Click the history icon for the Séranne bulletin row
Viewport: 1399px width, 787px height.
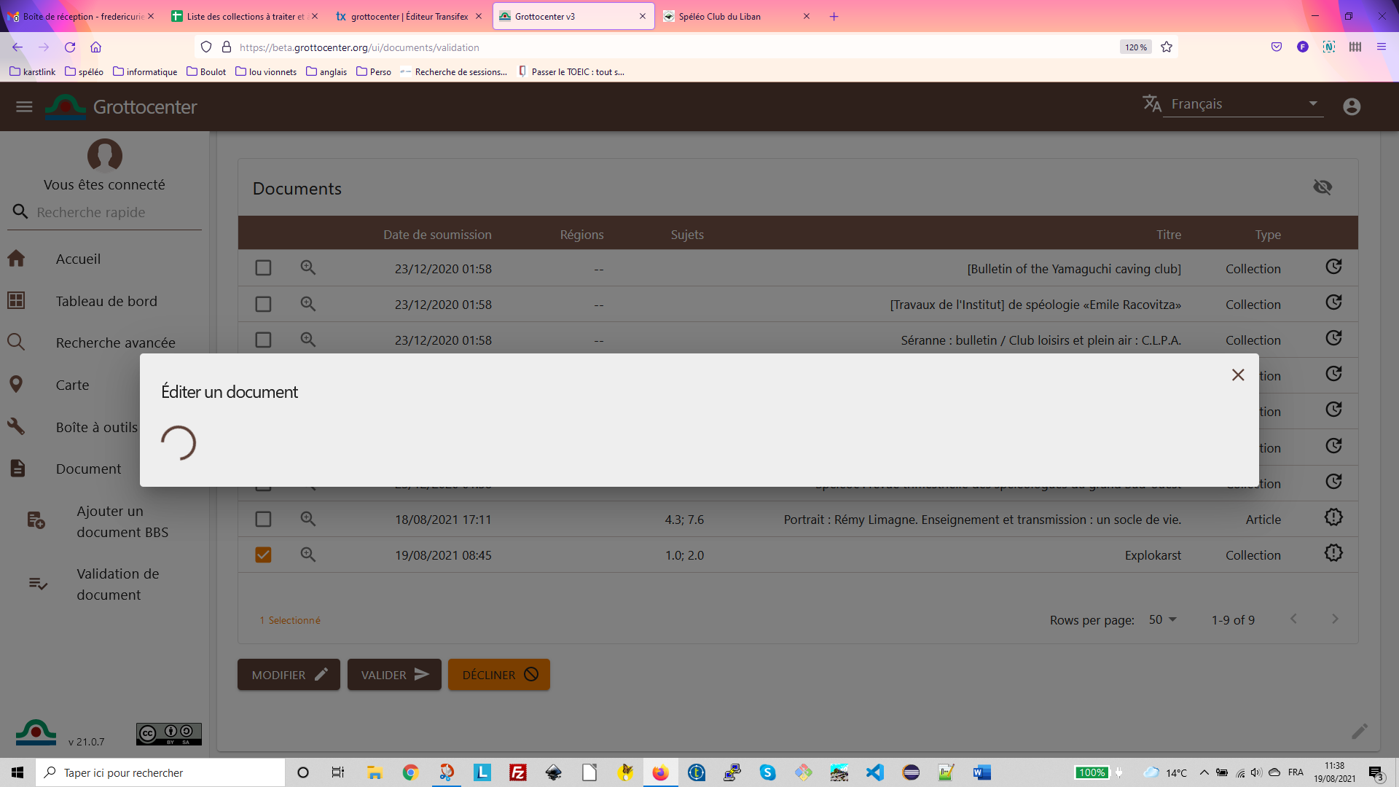[x=1333, y=338]
